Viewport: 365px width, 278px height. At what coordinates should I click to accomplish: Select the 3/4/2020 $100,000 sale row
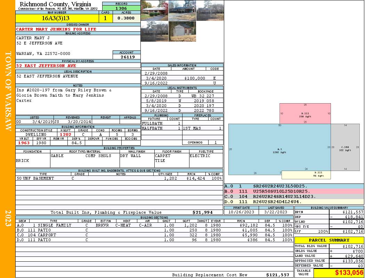click(182, 78)
